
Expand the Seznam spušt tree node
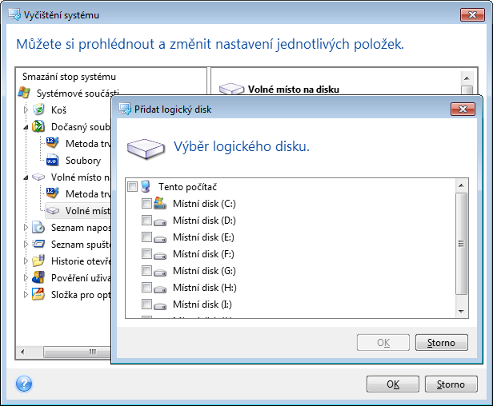pos(26,244)
